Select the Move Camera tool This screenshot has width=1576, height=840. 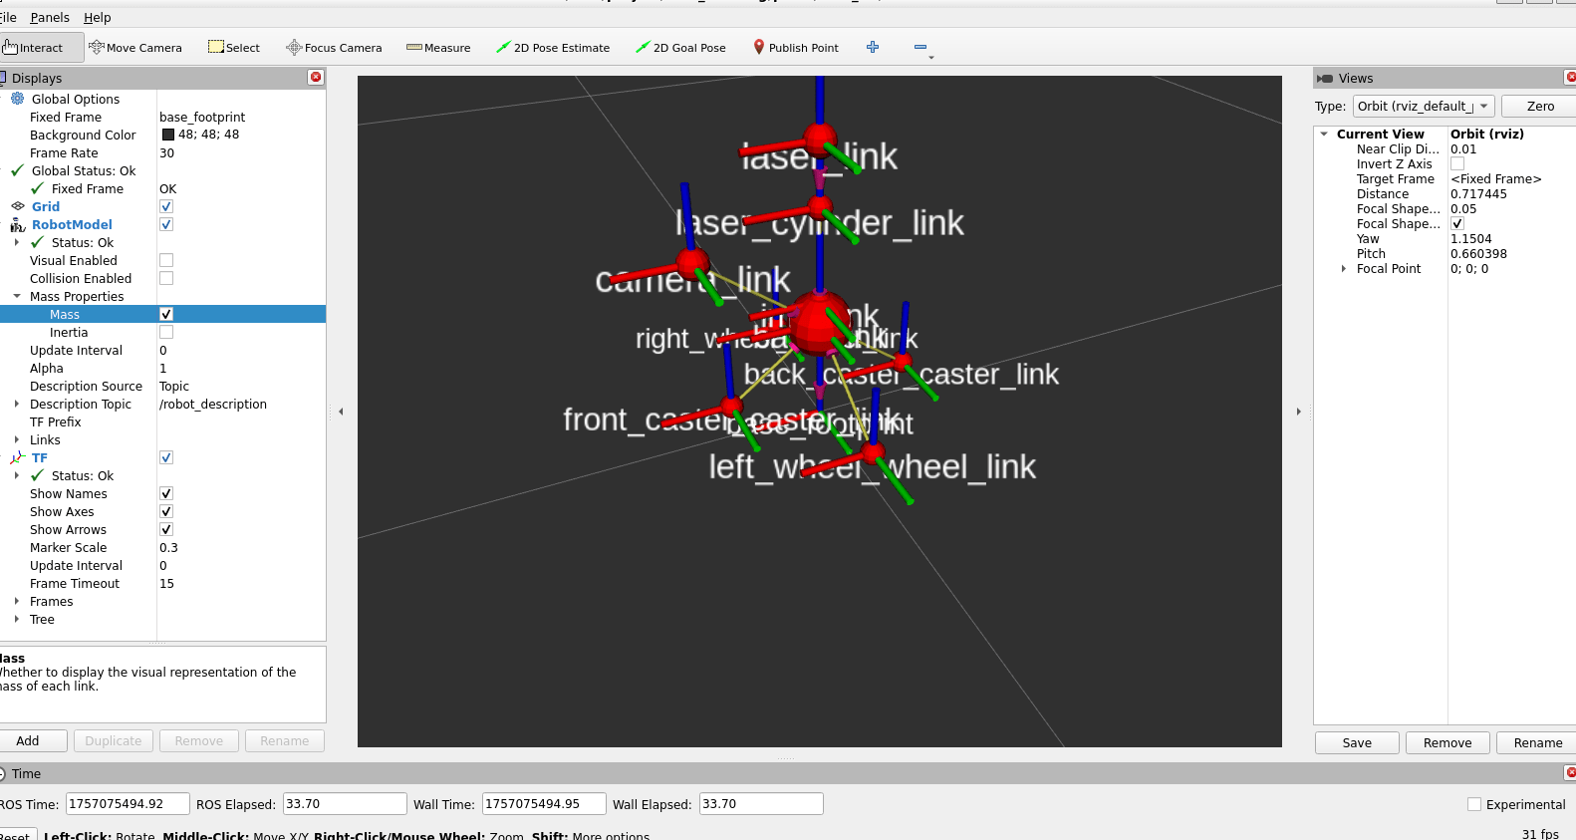coord(135,48)
